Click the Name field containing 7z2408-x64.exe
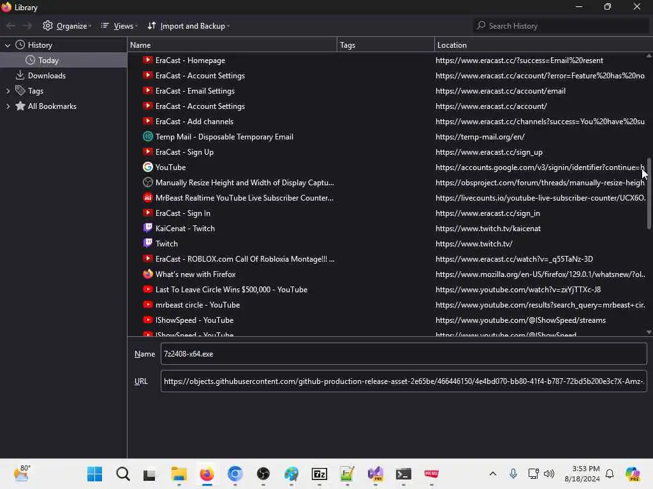 [404, 354]
